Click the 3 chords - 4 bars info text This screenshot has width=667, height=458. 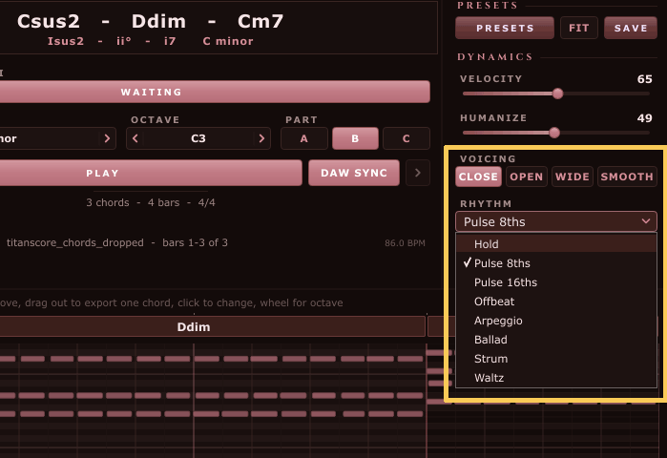151,202
